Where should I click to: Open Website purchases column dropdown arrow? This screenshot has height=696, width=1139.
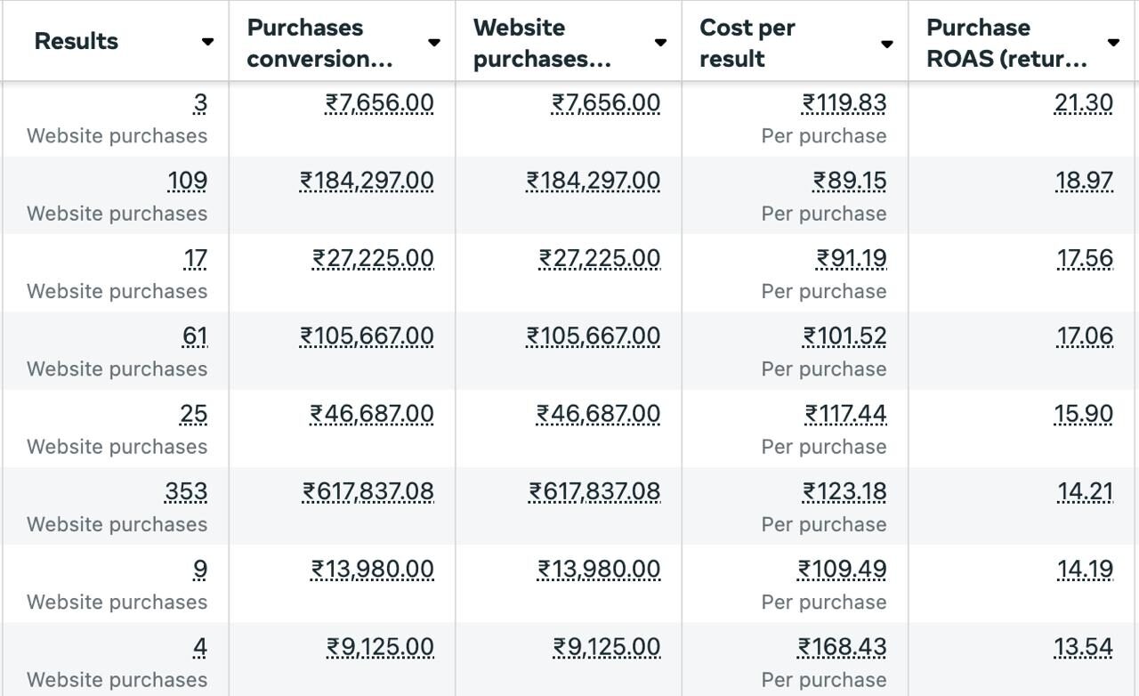pyautogui.click(x=660, y=42)
